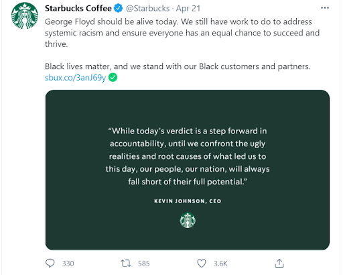Like the tweet with the heart icon
Screen dimensions: 343x275
(x=202, y=263)
